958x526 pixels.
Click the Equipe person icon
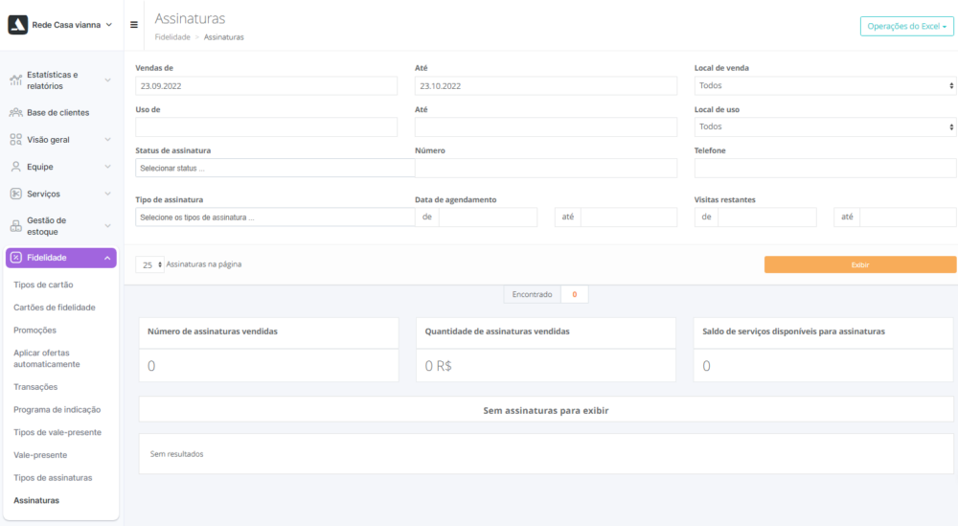coord(16,167)
